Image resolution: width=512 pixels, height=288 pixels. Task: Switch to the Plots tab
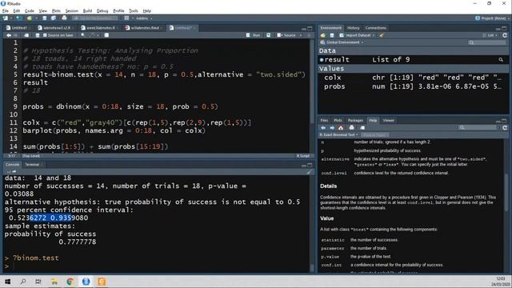coord(338,121)
